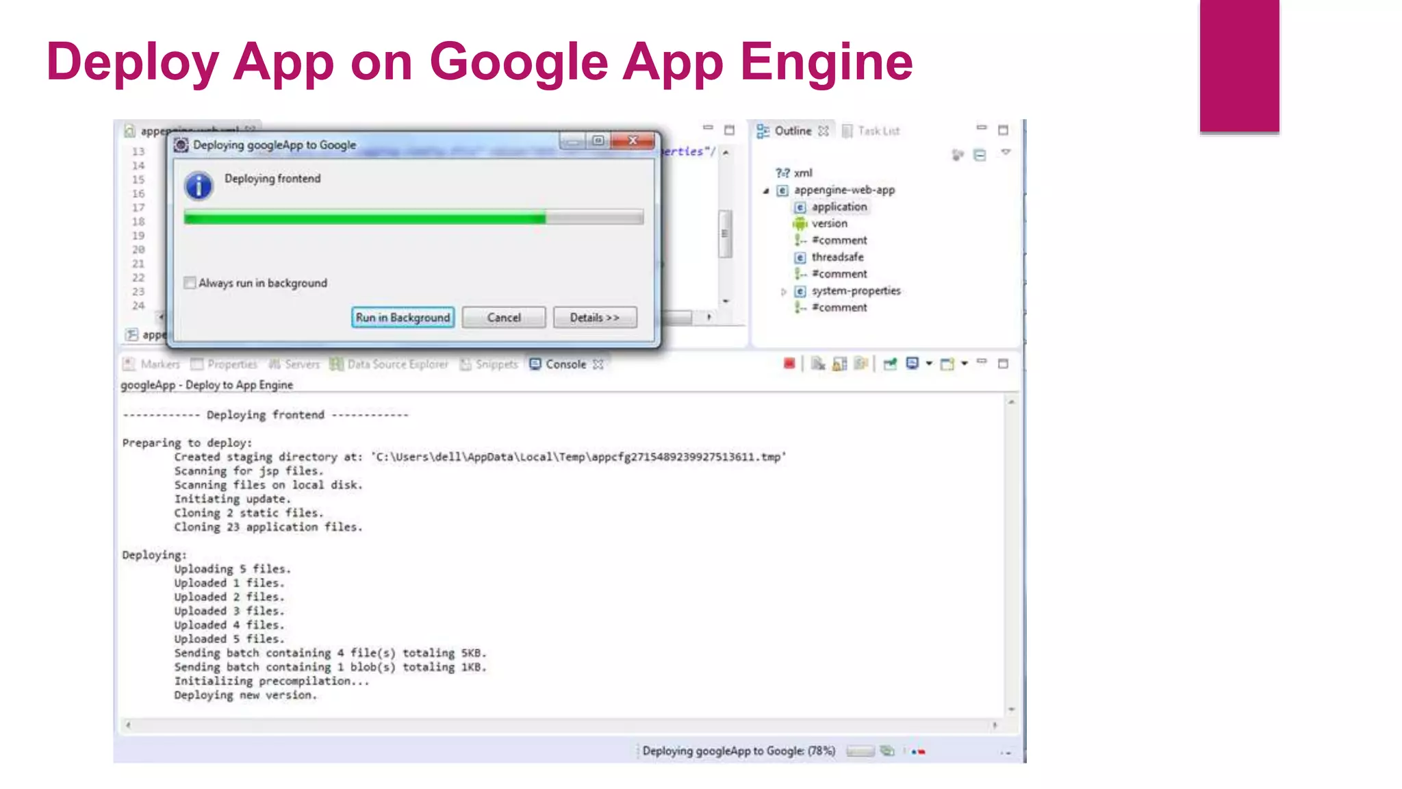Select the #comment under system-properties
1402x789 pixels.
pyautogui.click(x=839, y=308)
